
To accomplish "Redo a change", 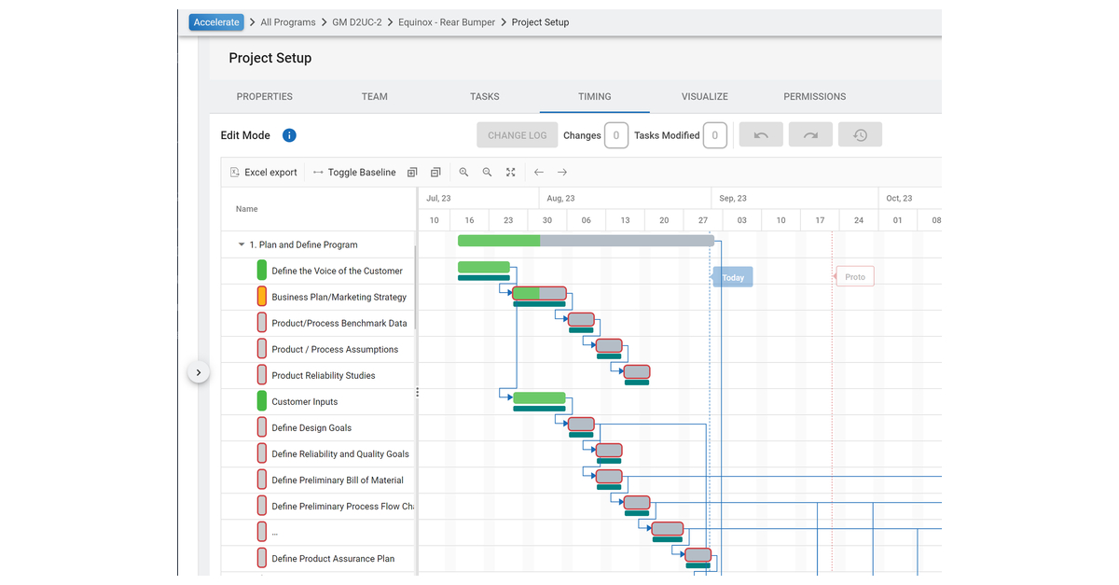I will [810, 134].
